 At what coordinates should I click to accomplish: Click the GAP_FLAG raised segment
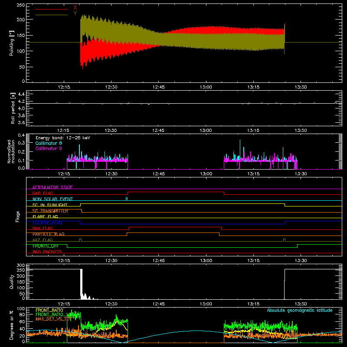pos(176,192)
